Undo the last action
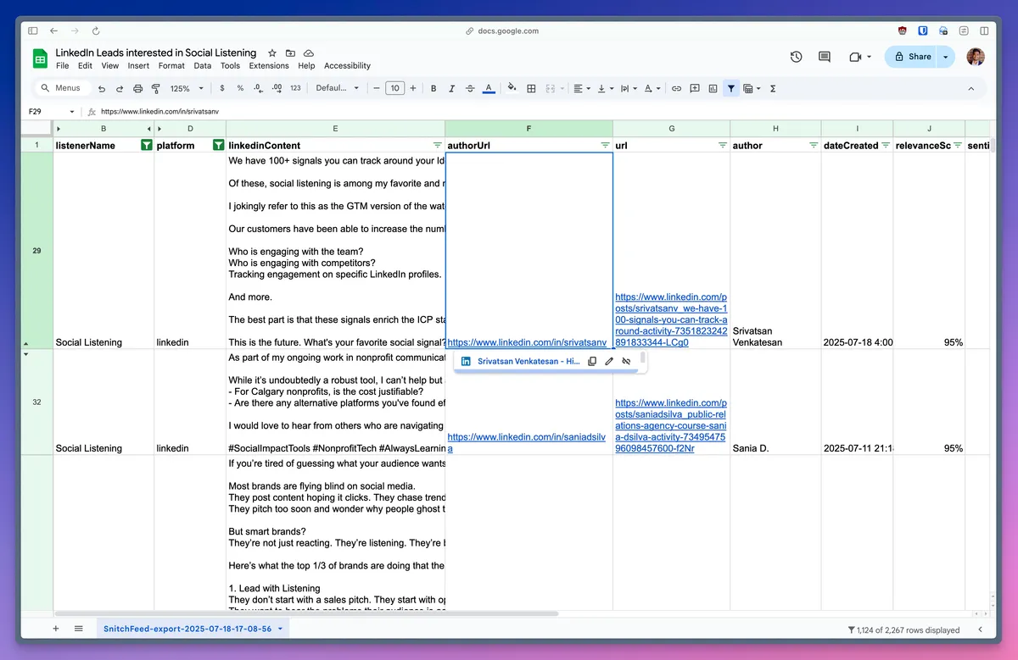This screenshot has width=1018, height=660. click(x=102, y=88)
